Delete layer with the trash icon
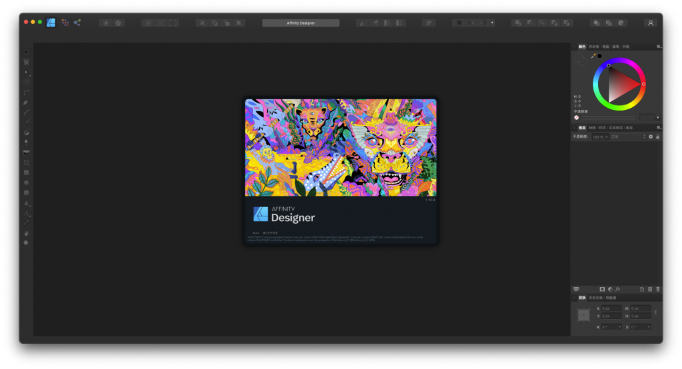The height and width of the screenshot is (369, 682). pos(657,289)
